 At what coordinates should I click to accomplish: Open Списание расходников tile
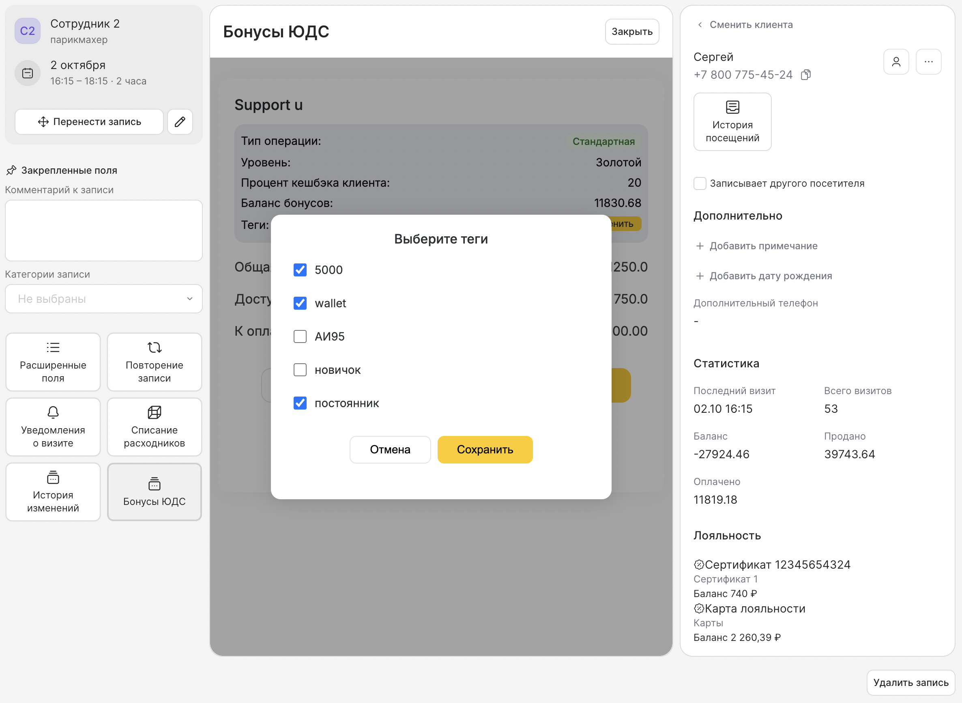click(x=154, y=427)
